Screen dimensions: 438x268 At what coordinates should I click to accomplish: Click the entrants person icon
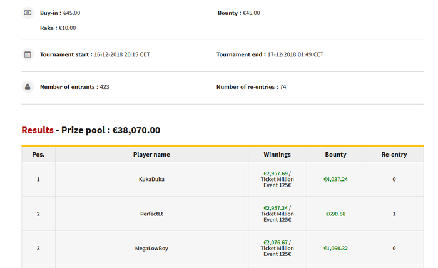tap(28, 86)
